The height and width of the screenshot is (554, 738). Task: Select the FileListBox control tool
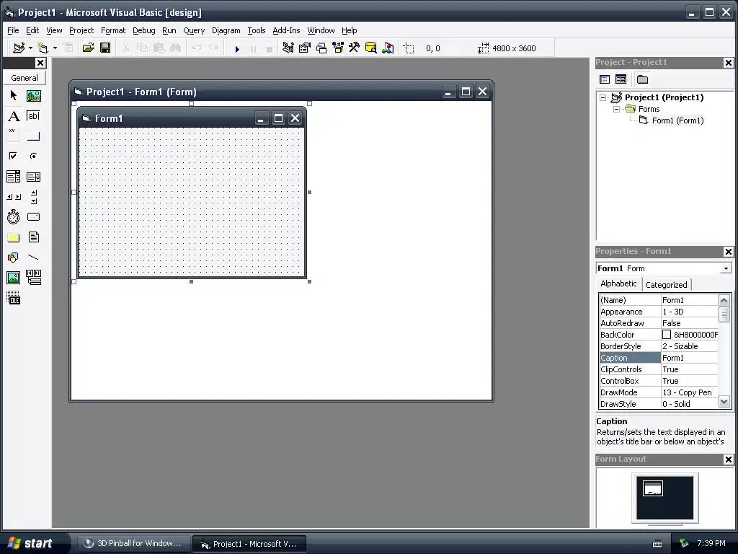pos(33,237)
